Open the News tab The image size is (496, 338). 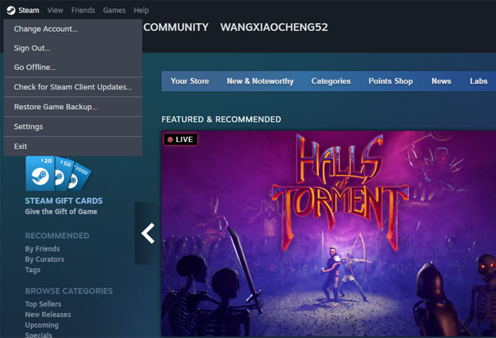pos(441,81)
